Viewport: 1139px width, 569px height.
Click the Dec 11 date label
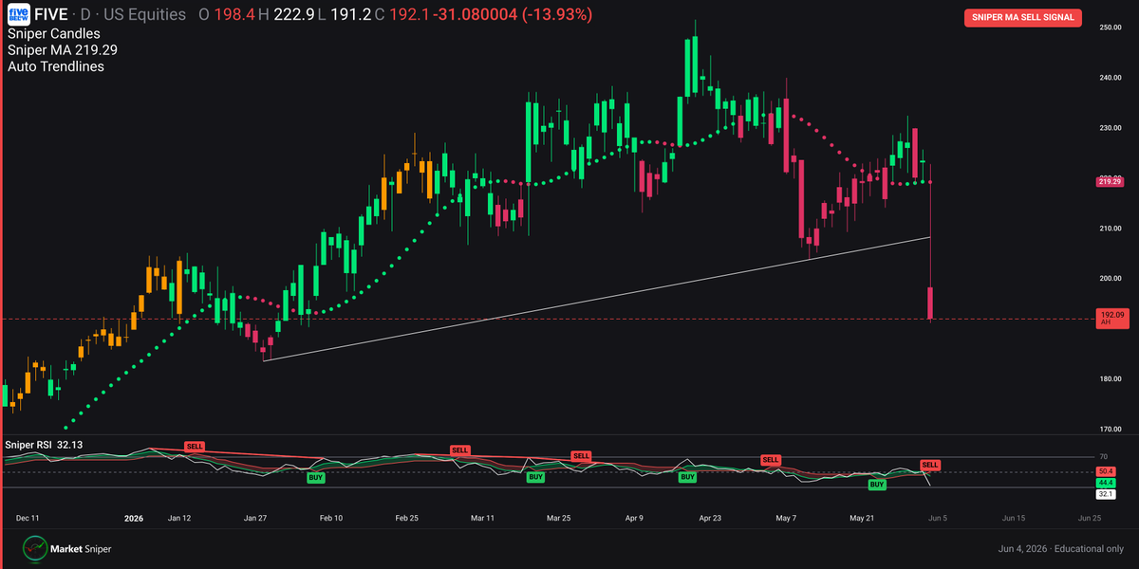[x=28, y=519]
